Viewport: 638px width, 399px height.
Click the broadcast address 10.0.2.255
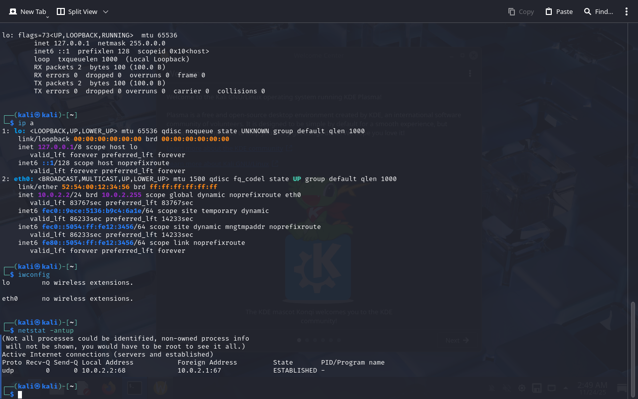coord(122,195)
